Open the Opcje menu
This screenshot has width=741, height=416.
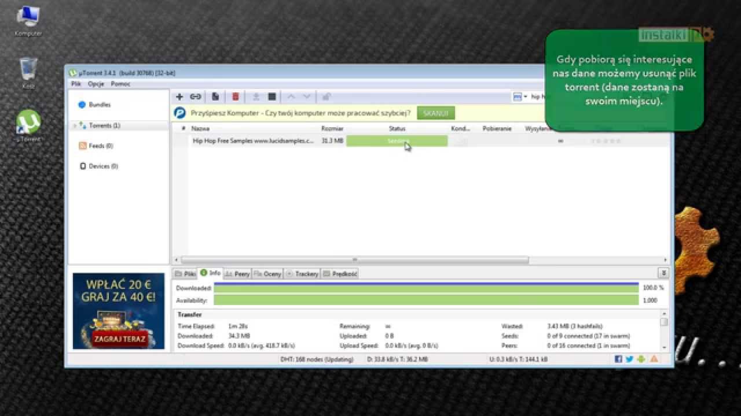(x=96, y=84)
